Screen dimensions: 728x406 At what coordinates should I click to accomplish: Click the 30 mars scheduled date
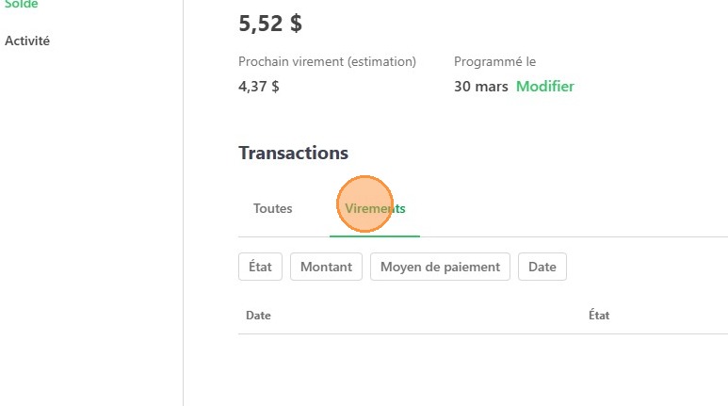pos(480,87)
